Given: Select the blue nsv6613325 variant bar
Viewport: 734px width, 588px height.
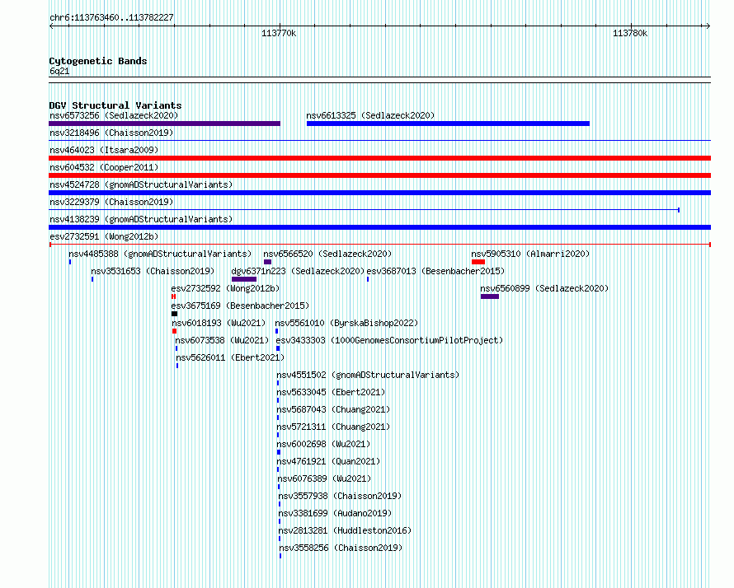Looking at the screenshot, I should [x=448, y=124].
